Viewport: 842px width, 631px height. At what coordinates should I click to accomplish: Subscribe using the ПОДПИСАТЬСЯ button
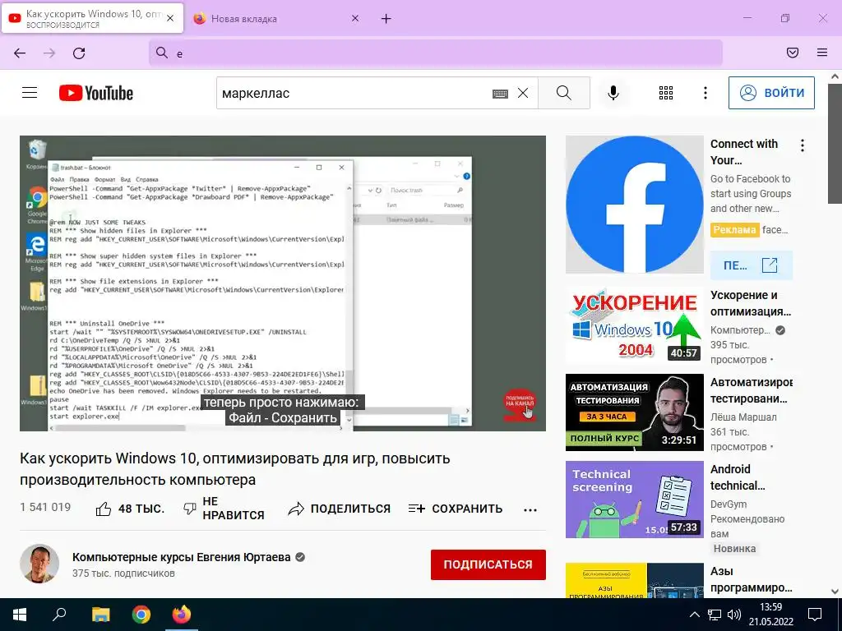click(488, 564)
